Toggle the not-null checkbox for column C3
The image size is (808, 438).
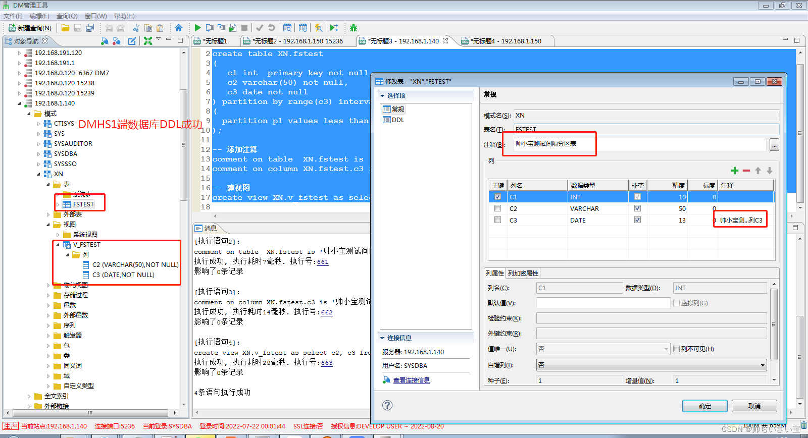point(637,220)
